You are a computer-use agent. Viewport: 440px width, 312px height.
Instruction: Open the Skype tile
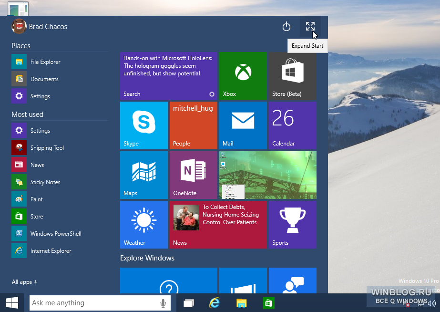coord(144,125)
